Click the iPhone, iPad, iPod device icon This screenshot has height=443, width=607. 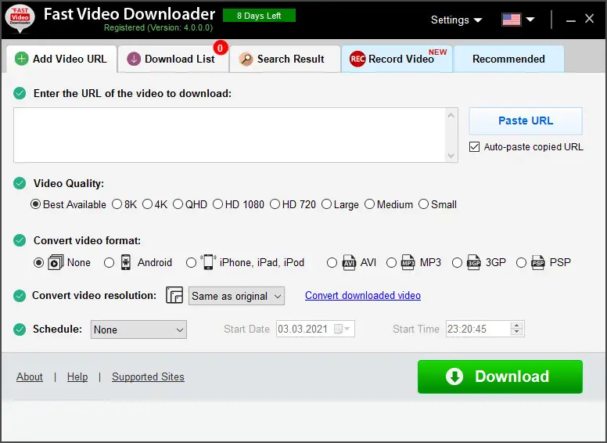pyautogui.click(x=208, y=262)
